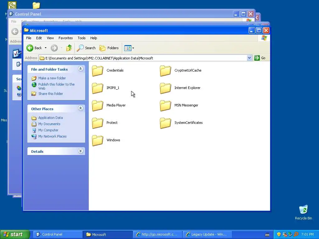Go to Application Data in Other Places
319x239 pixels.
point(50,118)
